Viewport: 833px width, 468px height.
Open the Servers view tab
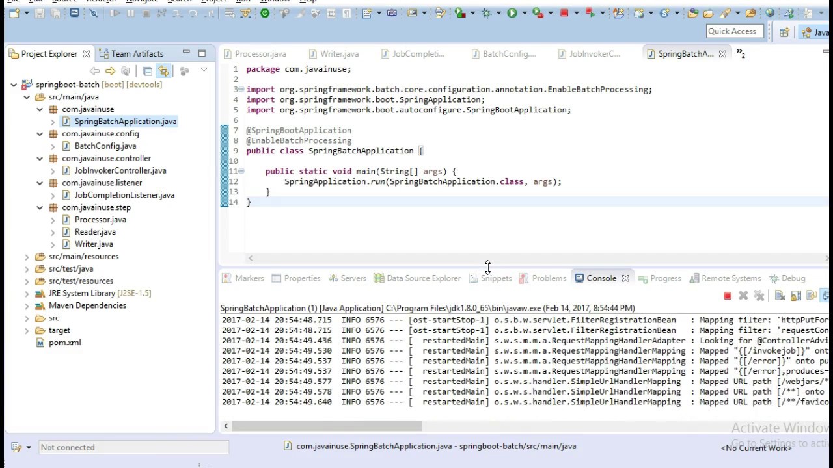(347, 278)
